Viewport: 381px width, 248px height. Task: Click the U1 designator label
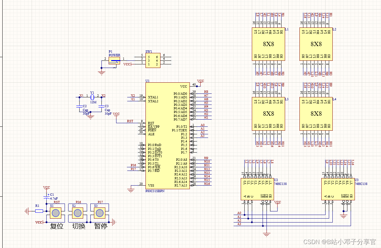pos(147,81)
